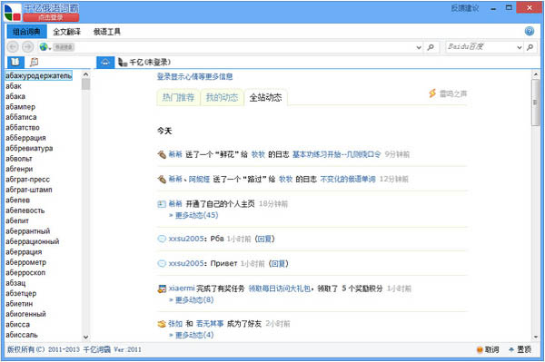Open the 俄语工具 tab
The width and height of the screenshot is (545, 362).
coord(107,32)
